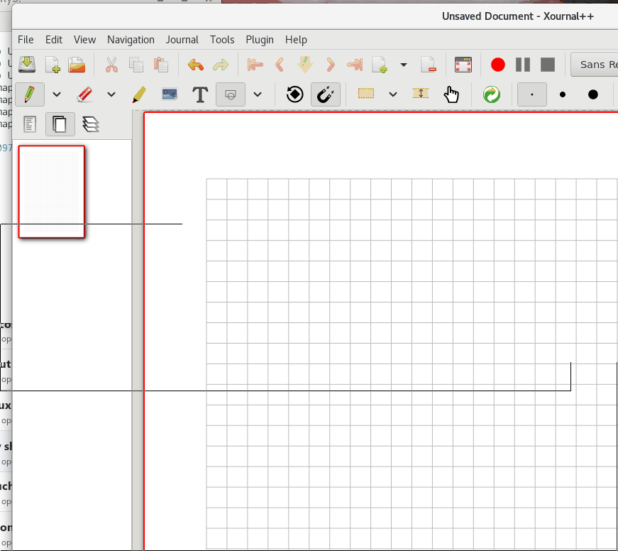The height and width of the screenshot is (551, 618).
Task: Start an audio recording
Action: [497, 64]
